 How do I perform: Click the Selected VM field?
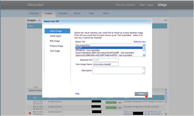(x=106, y=60)
